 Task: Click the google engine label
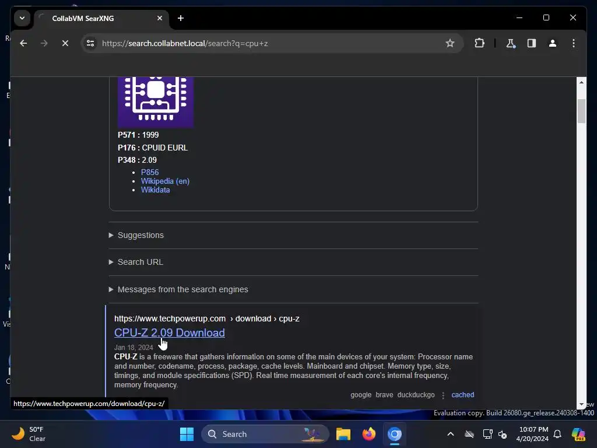click(x=360, y=395)
